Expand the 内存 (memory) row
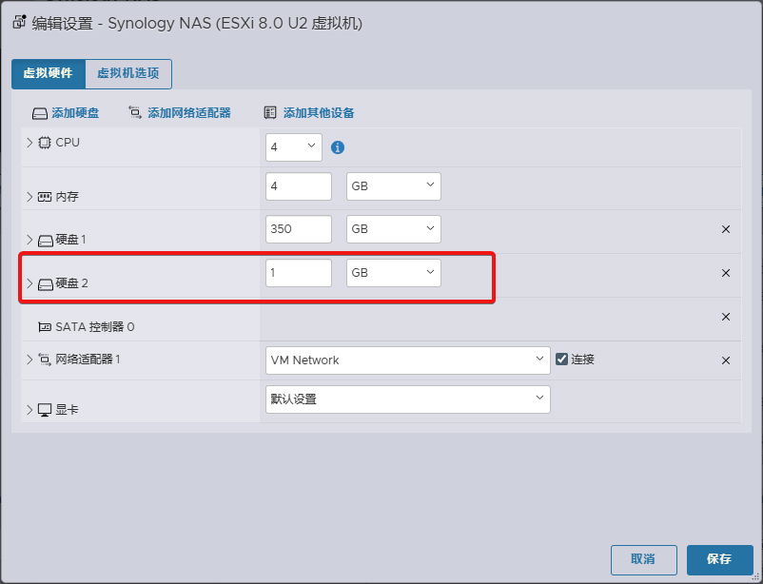This screenshot has height=584, width=763. 29,197
